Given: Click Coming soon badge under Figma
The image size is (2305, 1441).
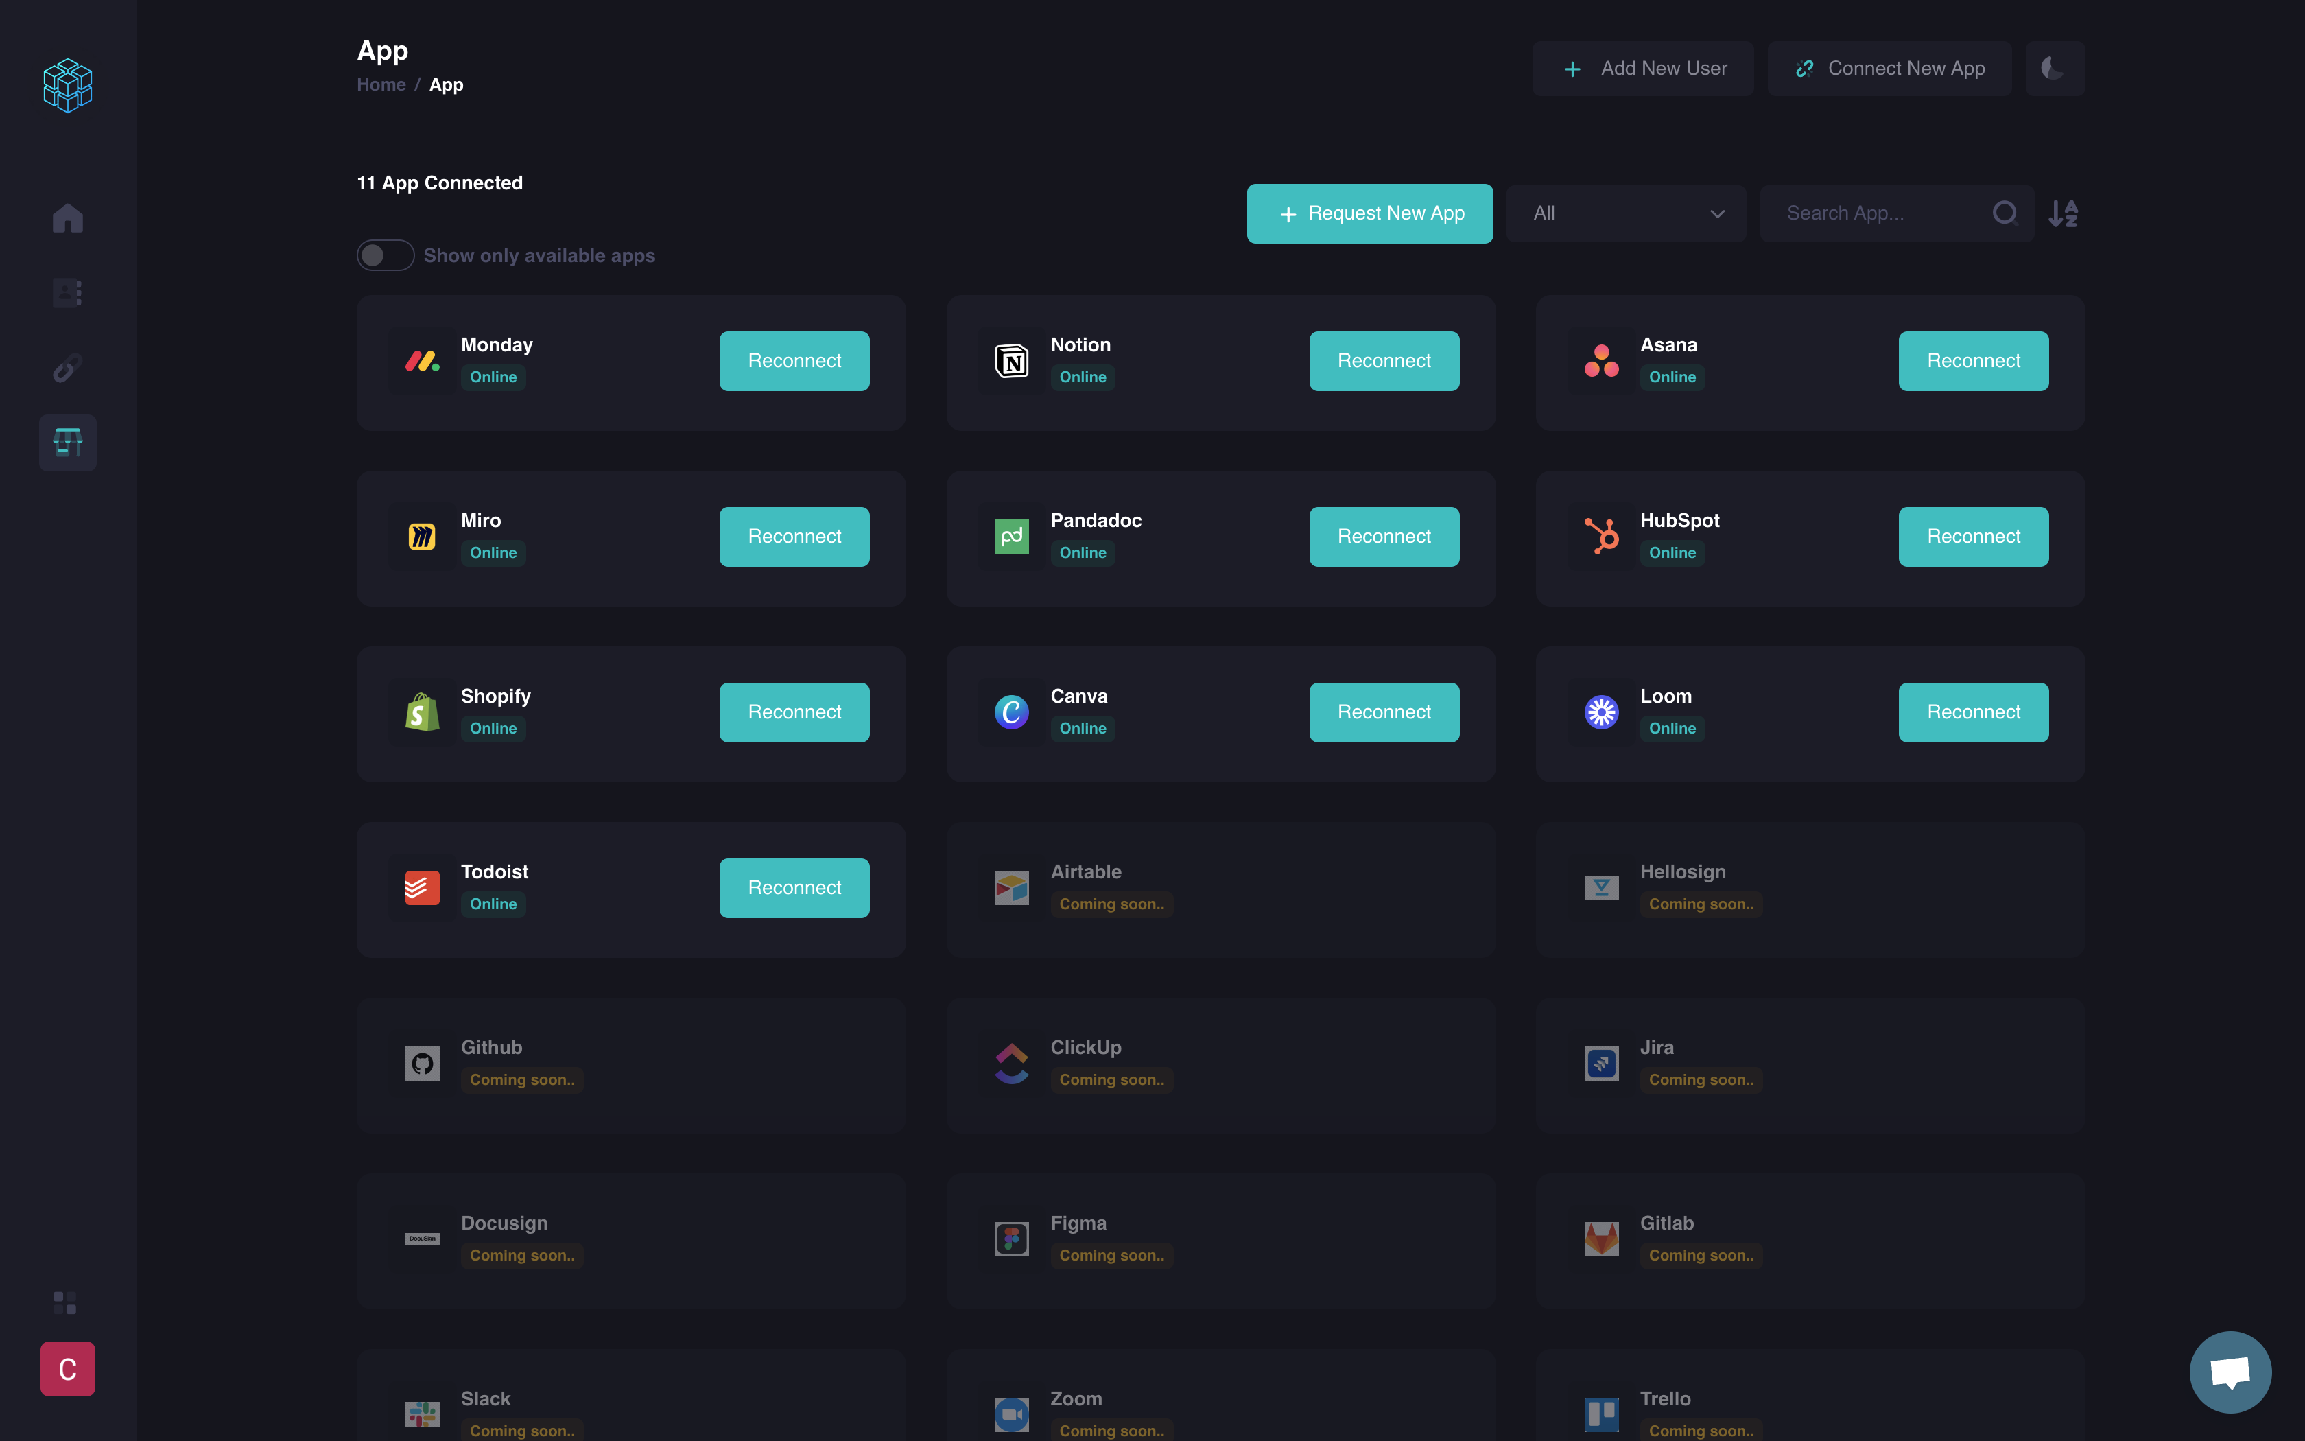Looking at the screenshot, I should click(1111, 1255).
